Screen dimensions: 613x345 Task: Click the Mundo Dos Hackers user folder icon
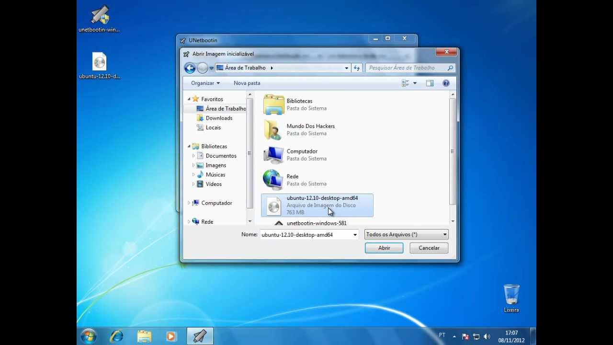click(273, 130)
